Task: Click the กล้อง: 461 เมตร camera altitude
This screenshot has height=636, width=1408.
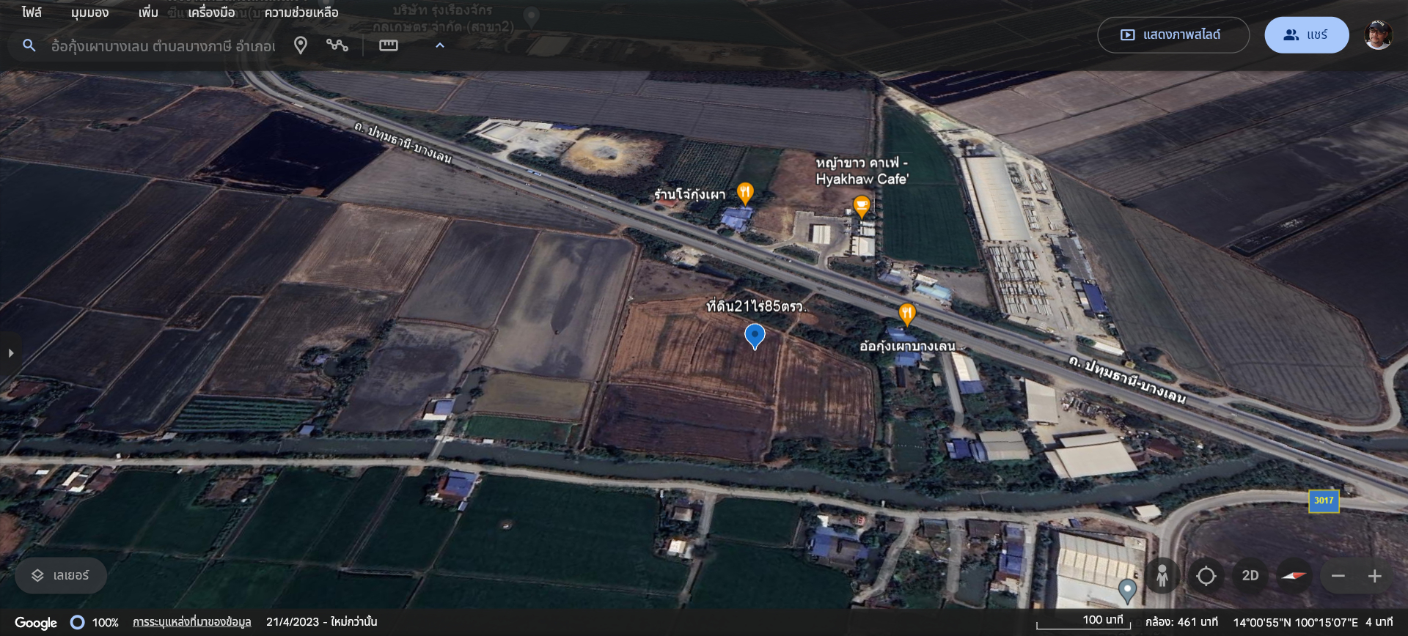Action: pos(1181,622)
